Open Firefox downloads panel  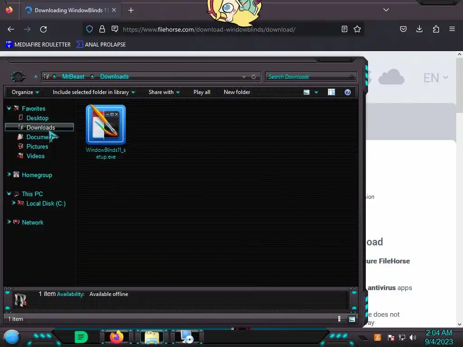tap(419, 29)
